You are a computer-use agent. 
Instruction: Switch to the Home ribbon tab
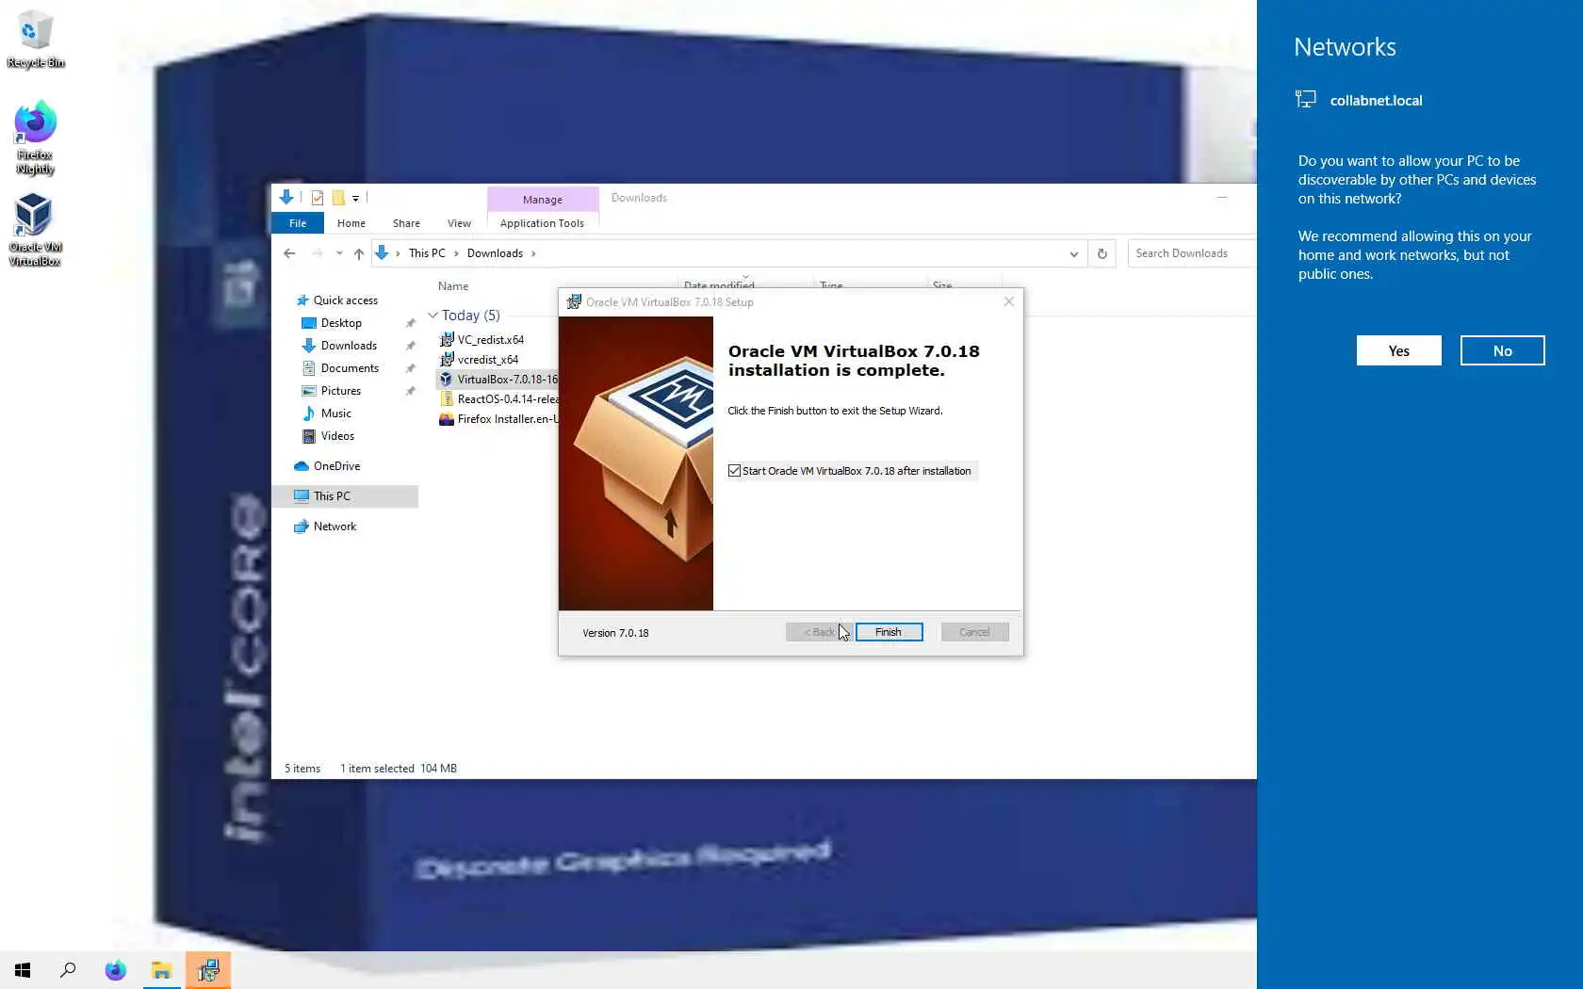click(x=351, y=223)
